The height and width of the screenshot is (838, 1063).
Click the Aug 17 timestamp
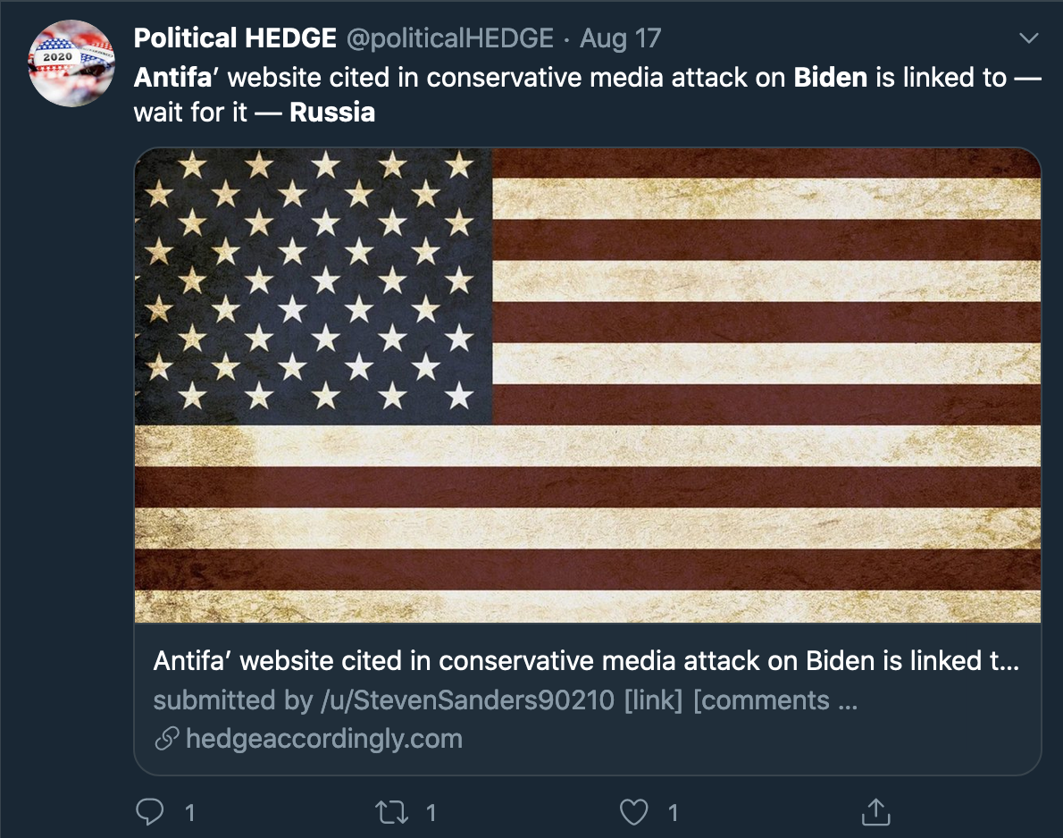[x=620, y=38]
